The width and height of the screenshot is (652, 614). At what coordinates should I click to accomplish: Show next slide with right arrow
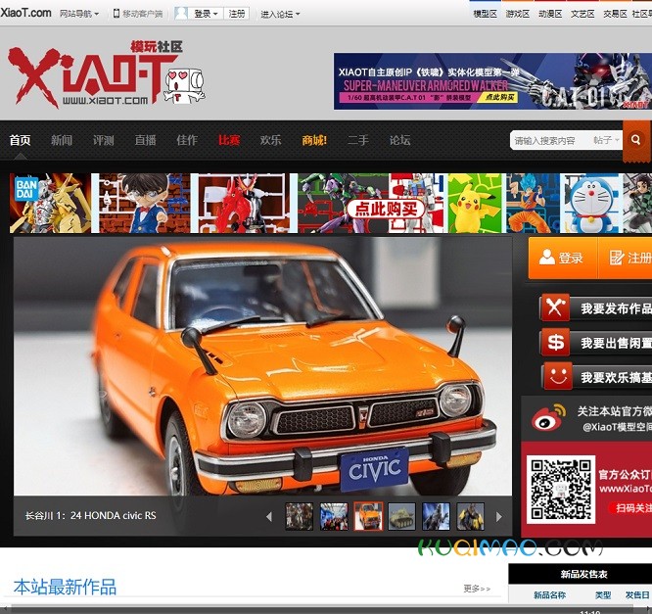(x=499, y=517)
